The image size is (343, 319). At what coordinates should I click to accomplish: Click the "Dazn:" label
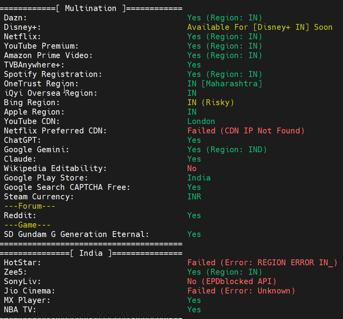click(x=15, y=18)
